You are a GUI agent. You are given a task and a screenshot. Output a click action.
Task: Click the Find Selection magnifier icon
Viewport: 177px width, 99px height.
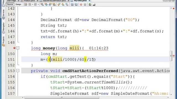[x=42, y=4]
